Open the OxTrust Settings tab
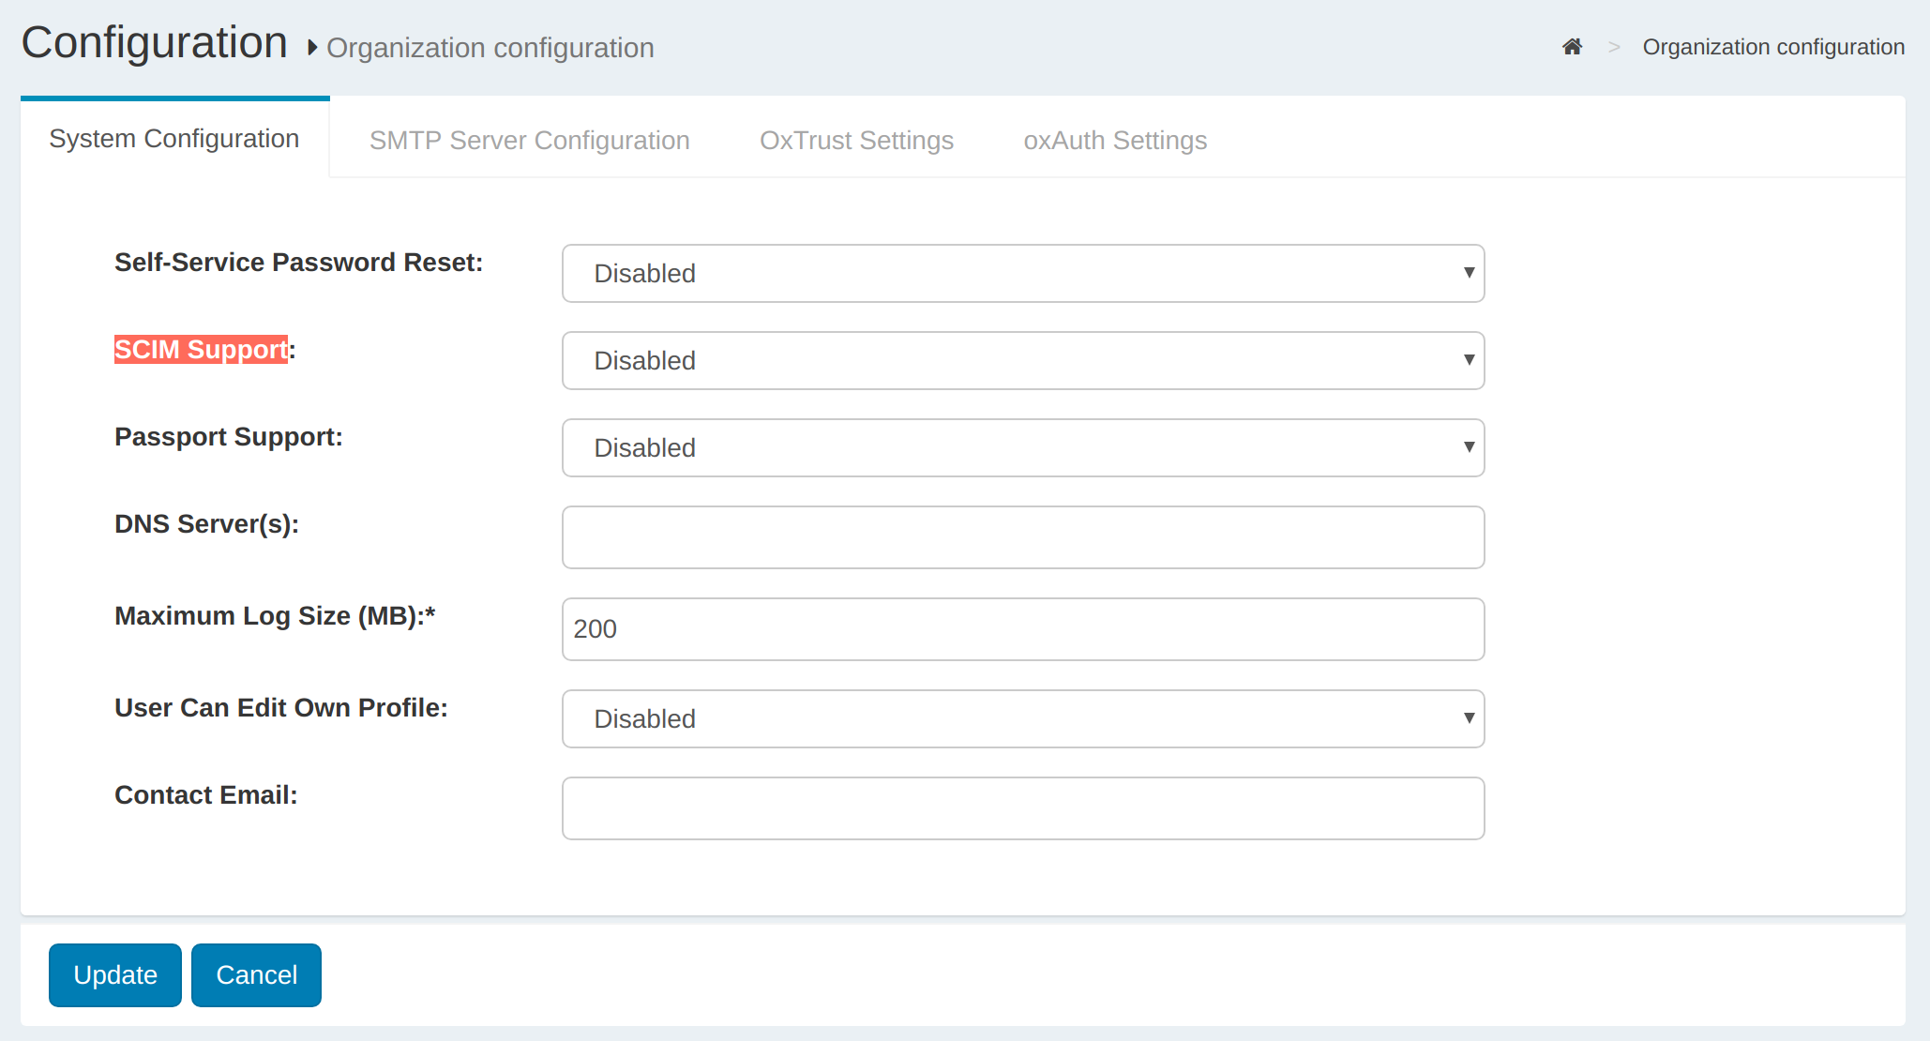 coord(856,141)
